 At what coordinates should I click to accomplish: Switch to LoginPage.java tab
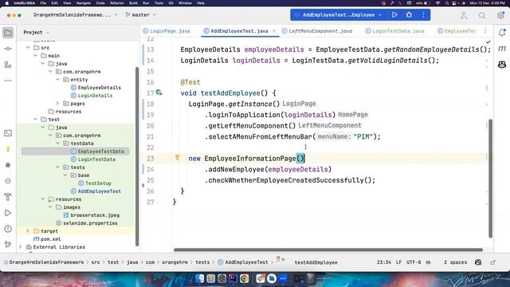[167, 31]
